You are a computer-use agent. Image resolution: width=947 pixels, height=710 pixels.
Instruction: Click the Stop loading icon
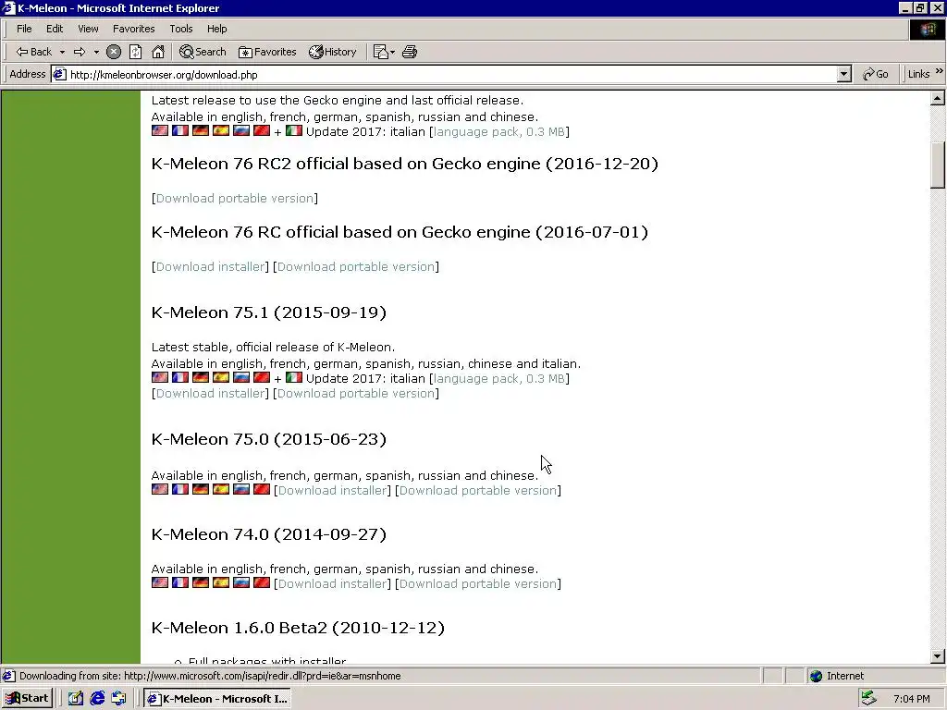[x=114, y=52]
